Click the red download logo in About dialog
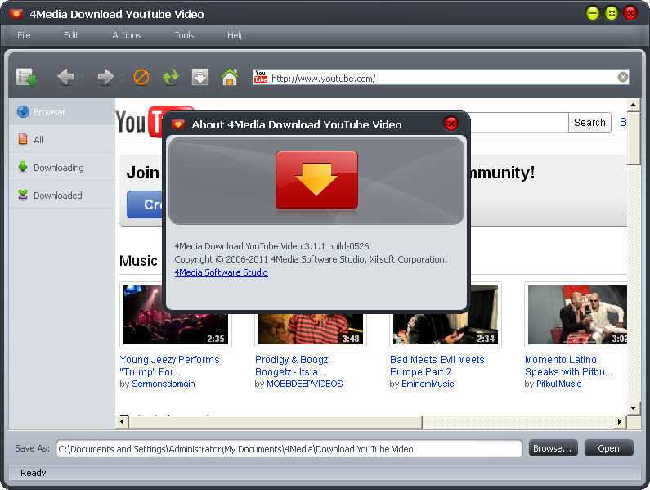This screenshot has width=650, height=490. click(x=316, y=180)
